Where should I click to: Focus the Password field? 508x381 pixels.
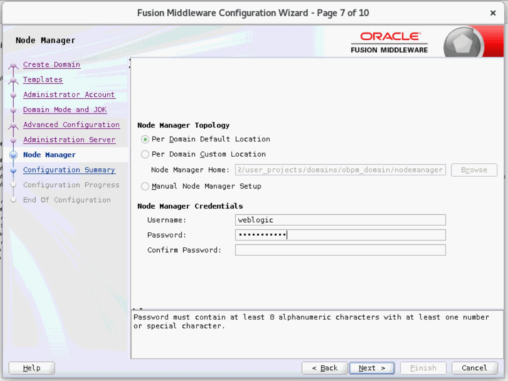pos(340,235)
